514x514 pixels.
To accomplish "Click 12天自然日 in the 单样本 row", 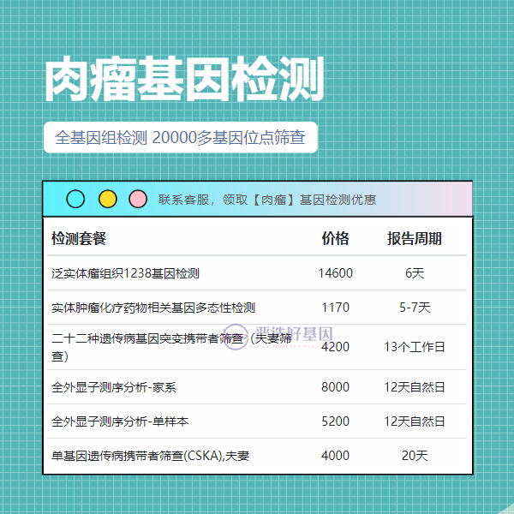I will point(415,421).
